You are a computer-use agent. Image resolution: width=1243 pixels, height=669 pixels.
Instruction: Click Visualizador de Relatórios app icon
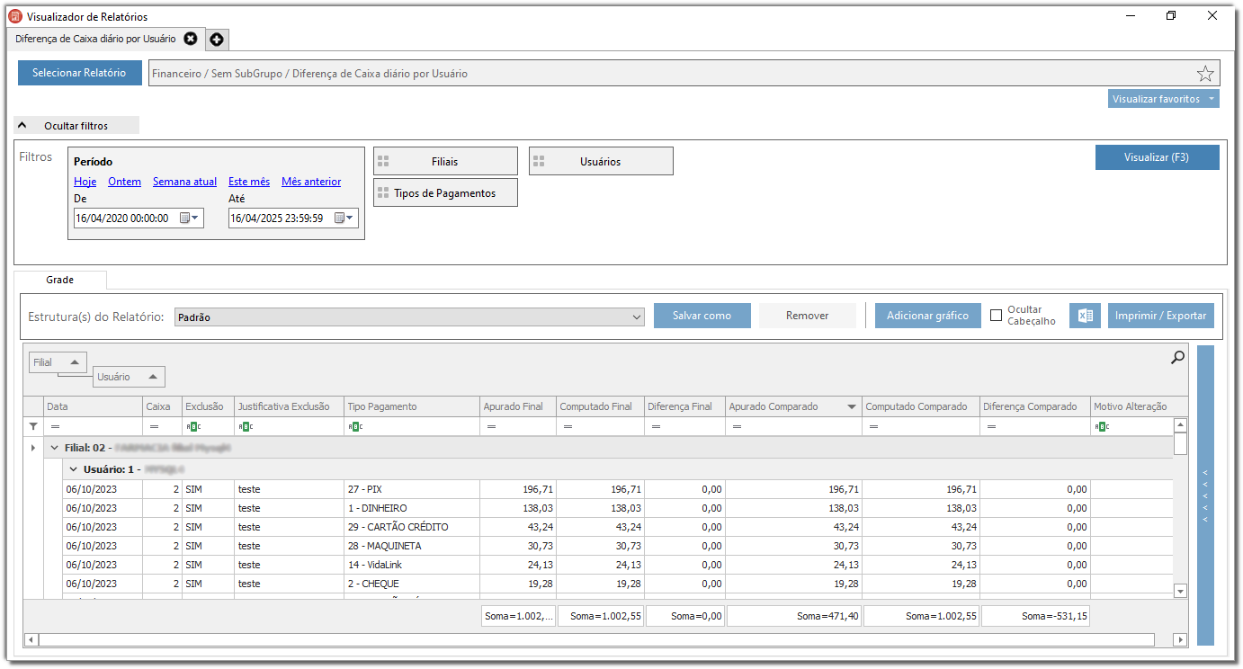(x=14, y=16)
